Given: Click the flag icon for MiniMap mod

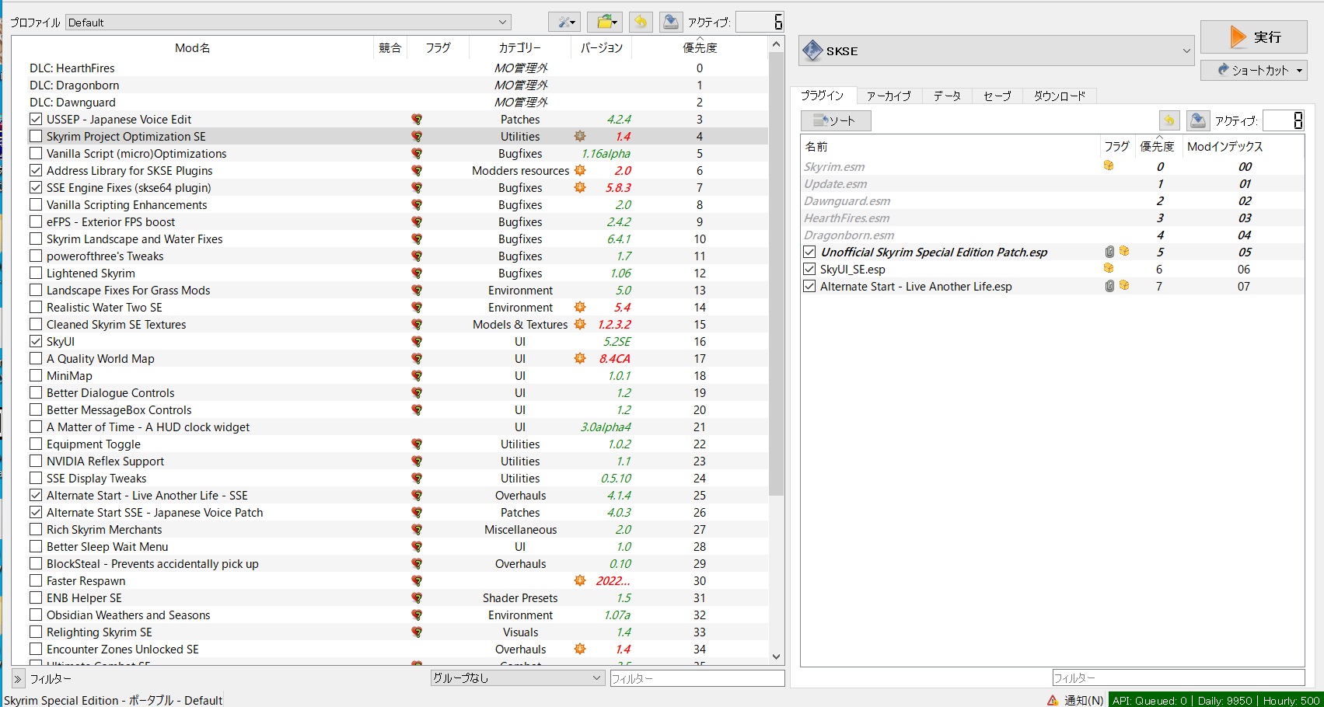Looking at the screenshot, I should click(417, 376).
